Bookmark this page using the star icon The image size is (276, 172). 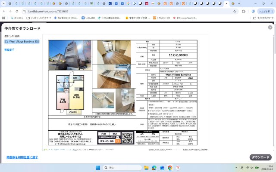tap(235, 11)
